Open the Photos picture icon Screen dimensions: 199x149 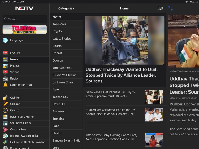(5, 66)
